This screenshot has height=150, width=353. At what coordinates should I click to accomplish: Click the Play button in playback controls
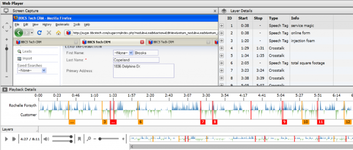coord(6,139)
